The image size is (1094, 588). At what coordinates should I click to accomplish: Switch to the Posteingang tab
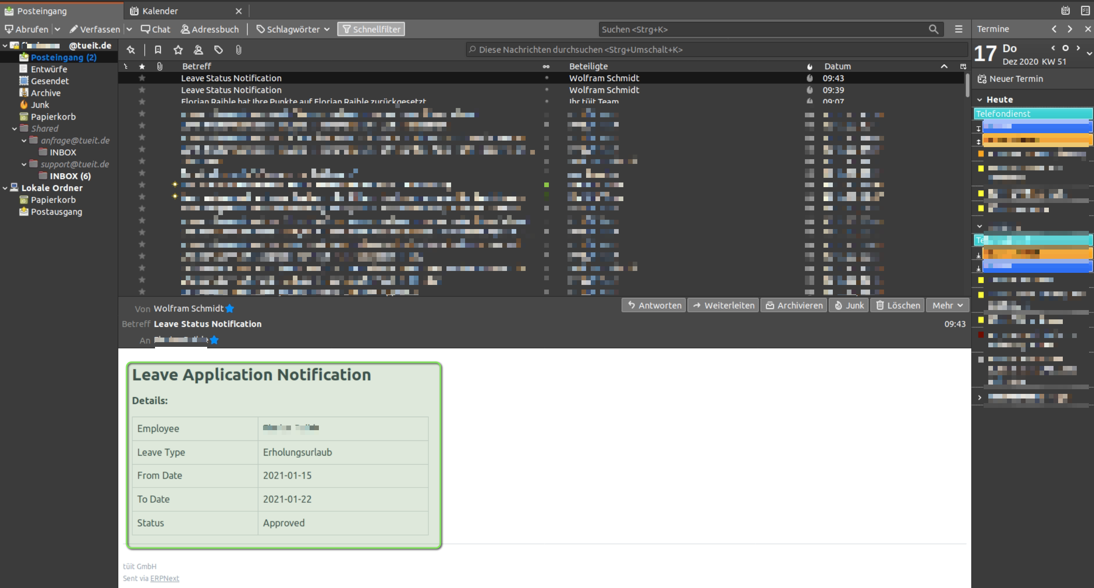pos(62,11)
